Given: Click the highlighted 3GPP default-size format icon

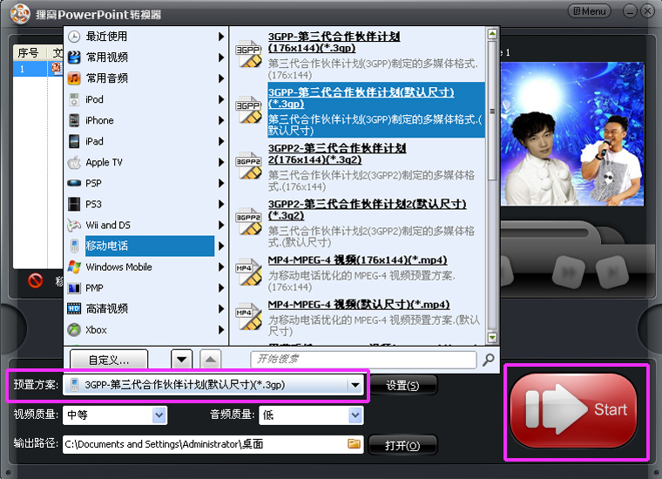Looking at the screenshot, I should [248, 110].
